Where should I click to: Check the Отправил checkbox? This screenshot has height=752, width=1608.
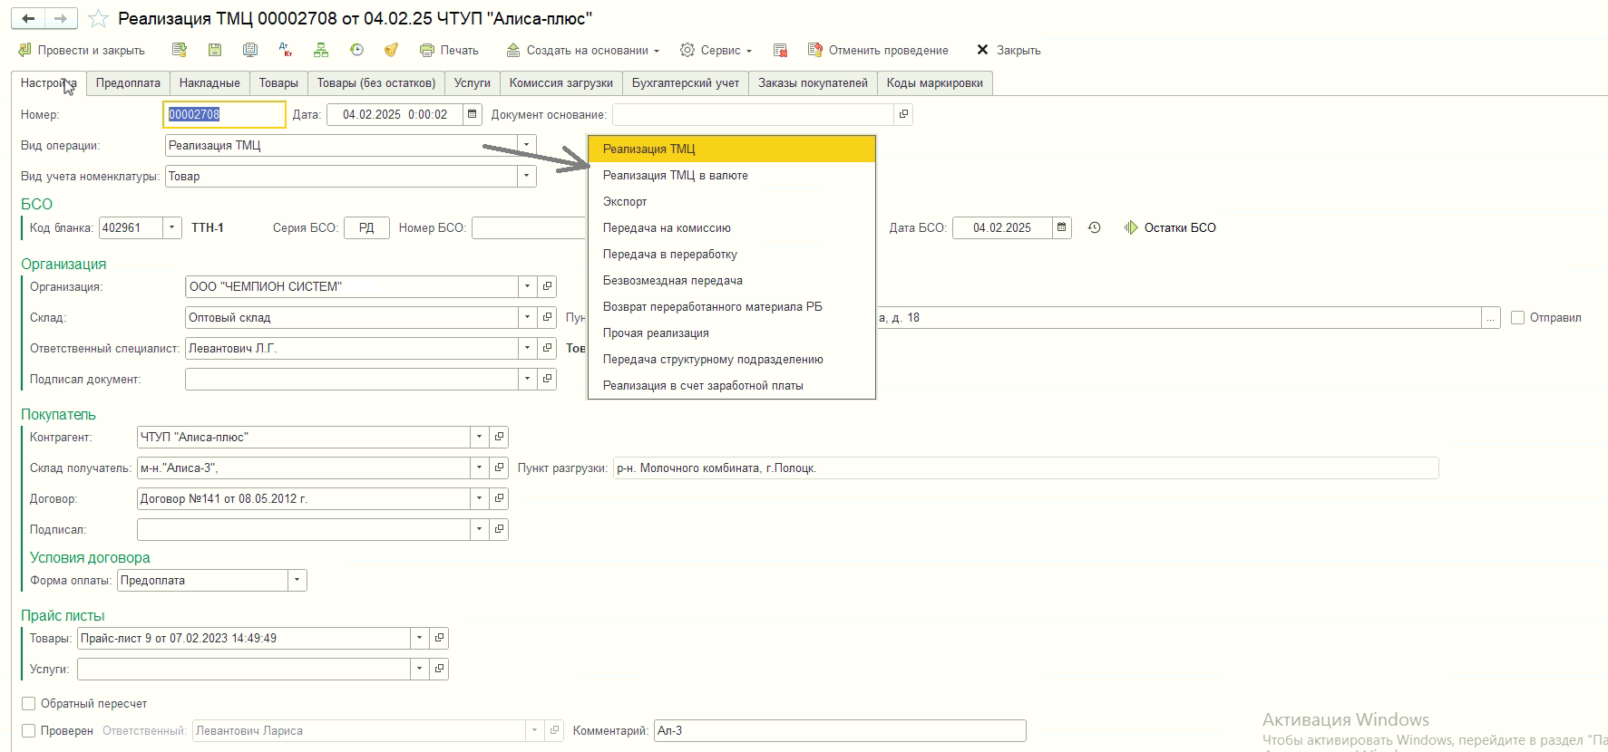[x=1518, y=317]
